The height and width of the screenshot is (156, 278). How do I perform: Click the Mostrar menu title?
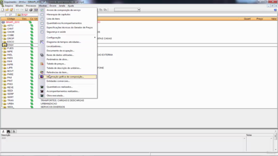[43, 6]
